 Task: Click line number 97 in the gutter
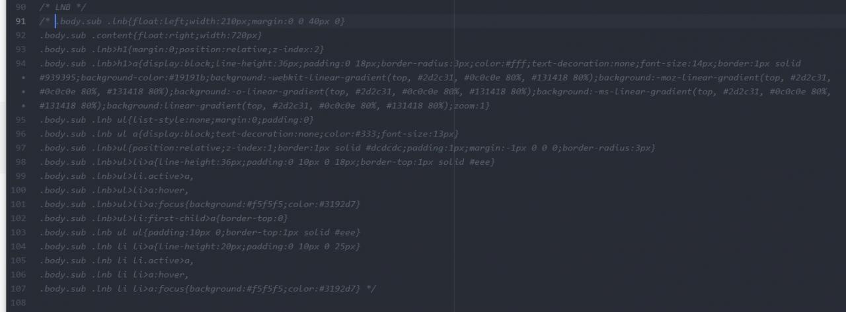point(20,148)
